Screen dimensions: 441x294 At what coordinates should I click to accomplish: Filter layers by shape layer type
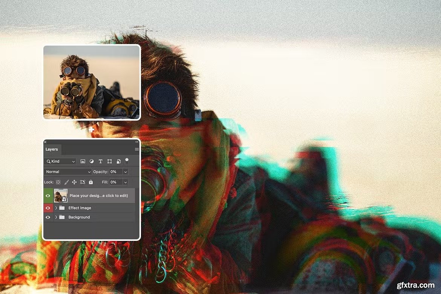pos(109,161)
